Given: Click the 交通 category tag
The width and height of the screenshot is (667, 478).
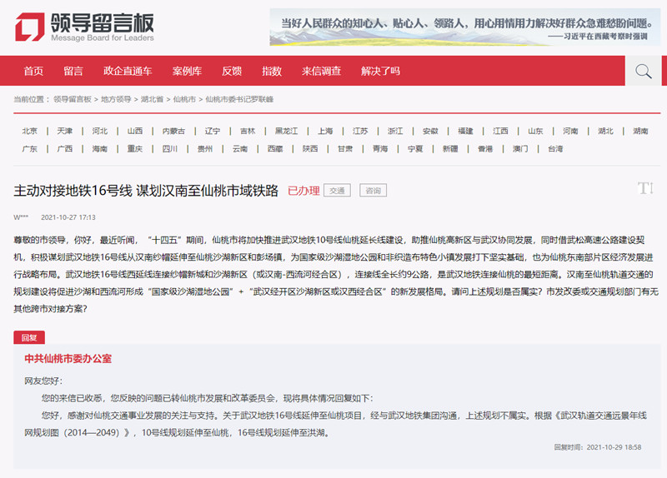Looking at the screenshot, I should (337, 190).
